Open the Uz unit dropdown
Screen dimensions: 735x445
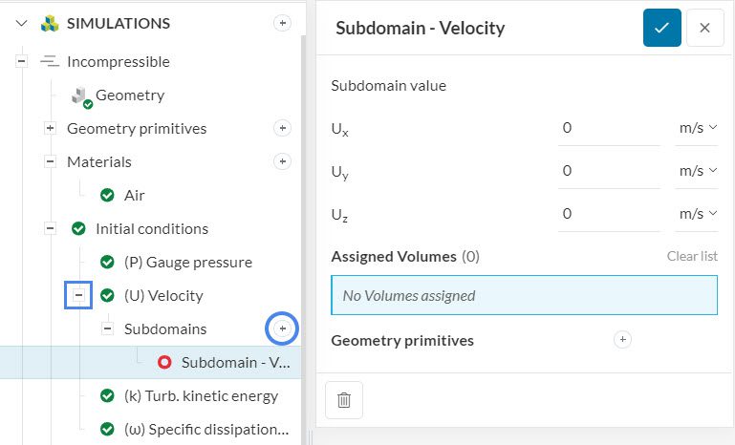point(698,214)
